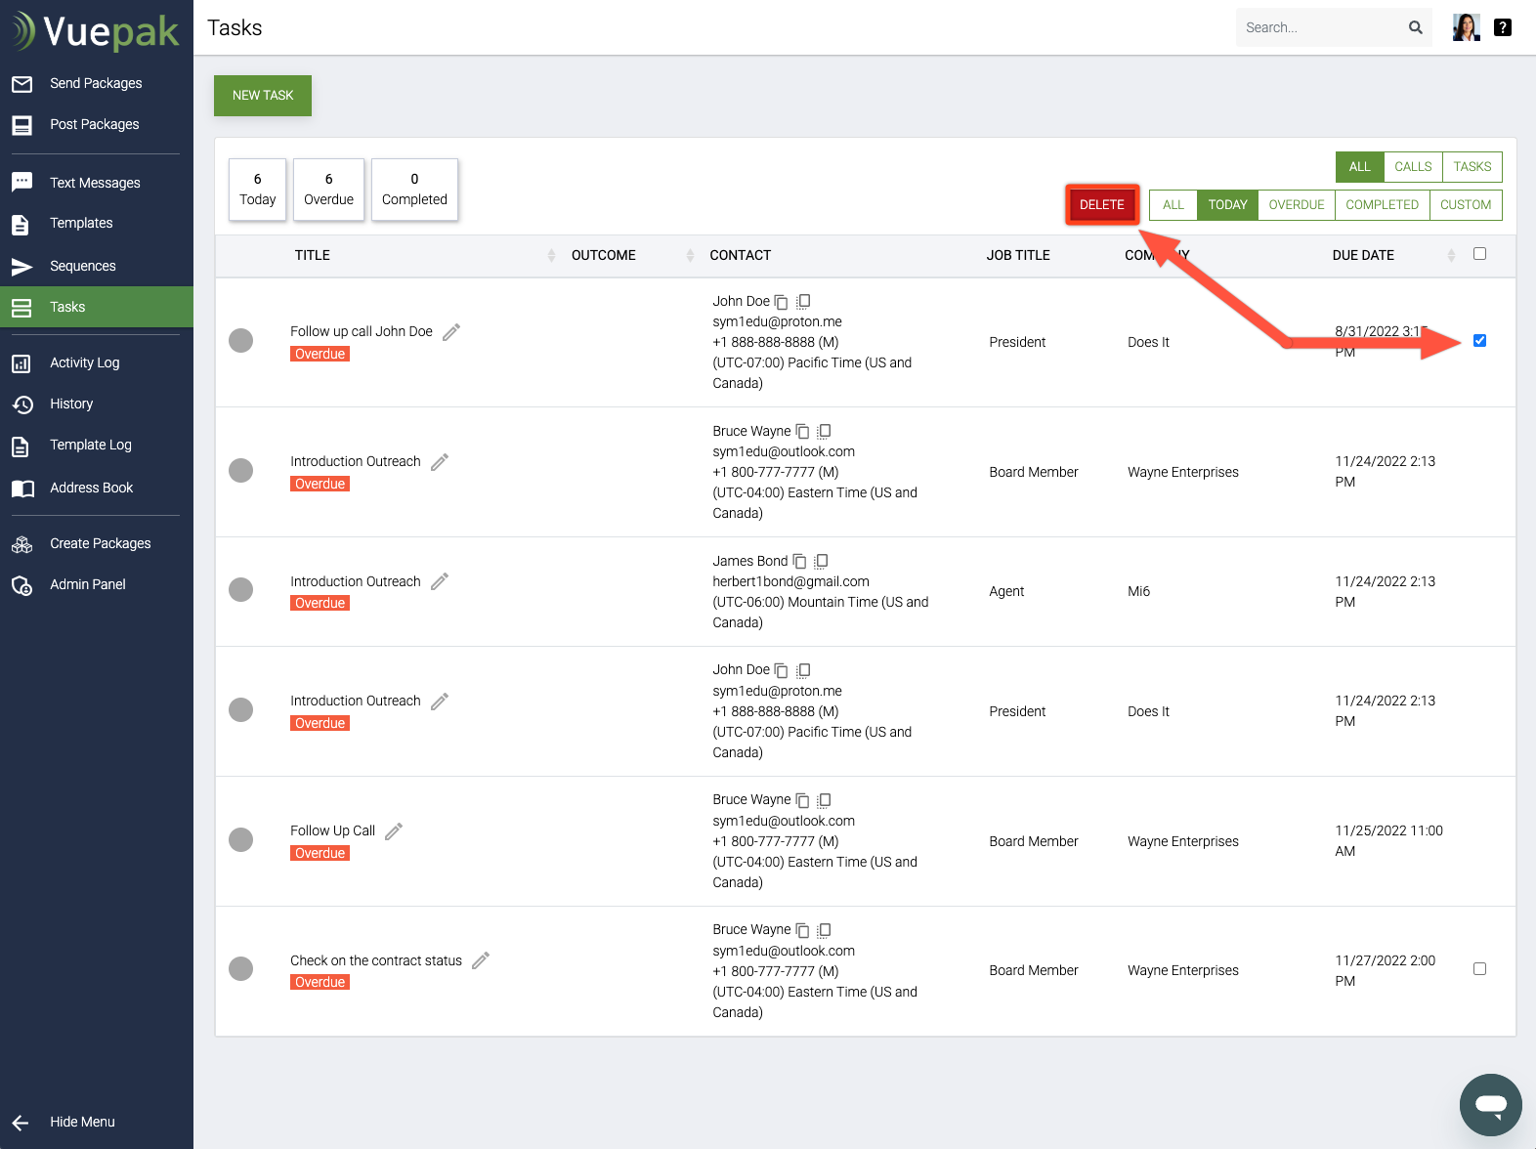
Task: Open Text Messages in sidebar
Action: tap(95, 183)
